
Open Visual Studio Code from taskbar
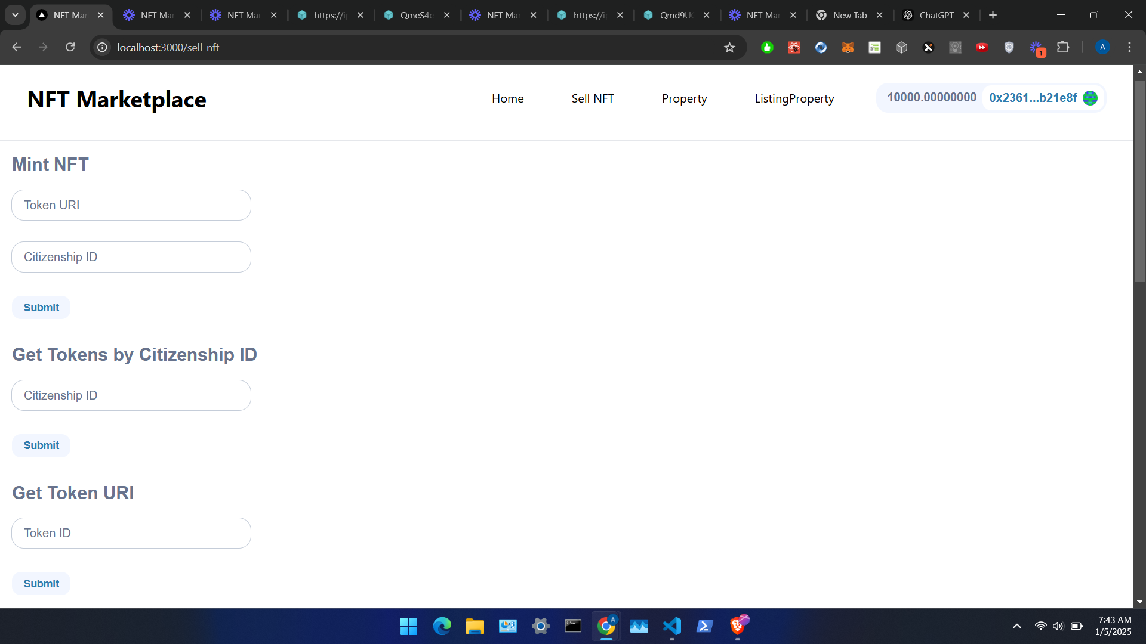pyautogui.click(x=672, y=626)
